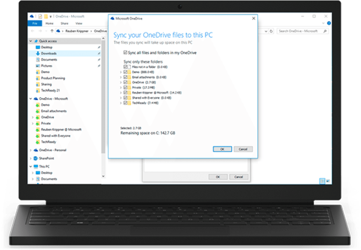Click the Back arrow in File Explorer
The image size is (361, 250).
[33, 31]
